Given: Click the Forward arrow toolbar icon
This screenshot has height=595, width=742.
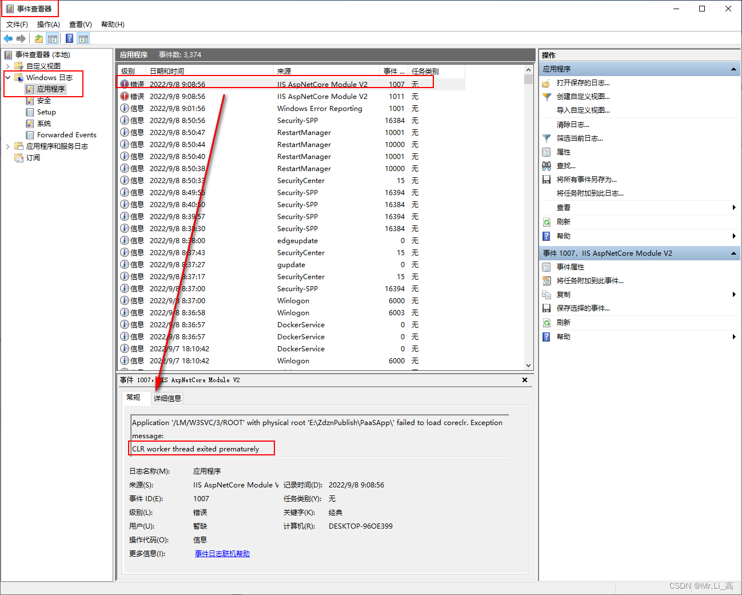Looking at the screenshot, I should [21, 38].
